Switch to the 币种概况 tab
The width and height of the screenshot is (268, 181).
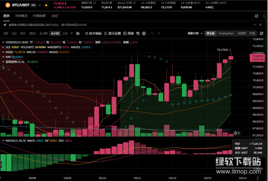click(x=21, y=16)
